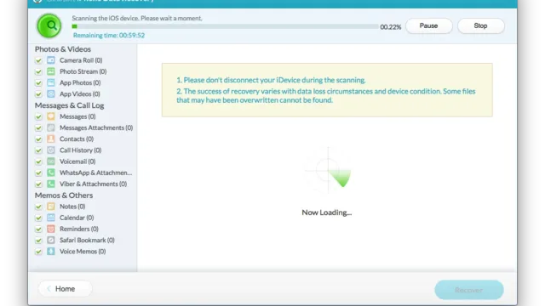Open Voice Memos (0) entry
Image resolution: width=545 pixels, height=306 pixels.
click(x=83, y=252)
